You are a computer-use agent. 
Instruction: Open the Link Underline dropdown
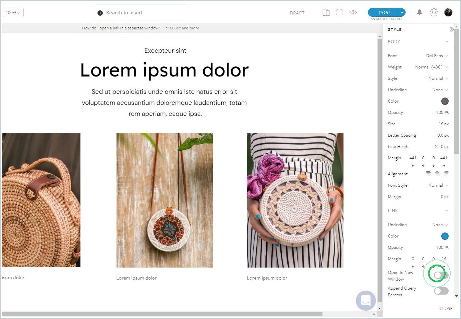coord(440,225)
